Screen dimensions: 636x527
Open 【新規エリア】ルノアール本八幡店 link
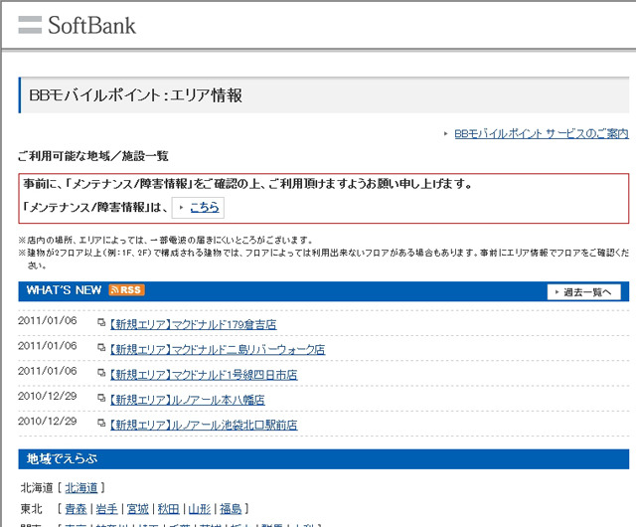coord(187,400)
